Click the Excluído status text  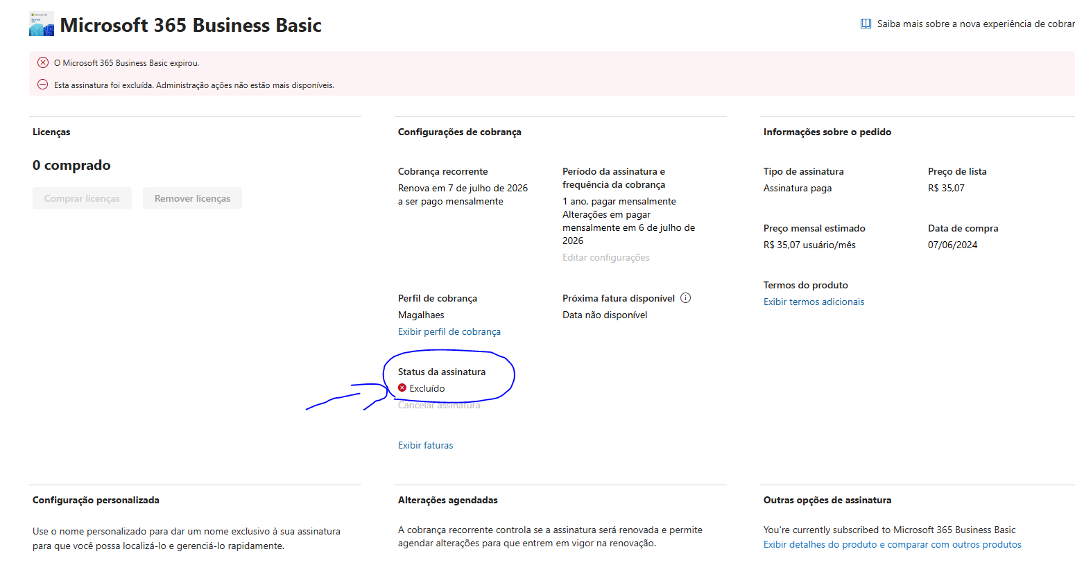coord(427,388)
